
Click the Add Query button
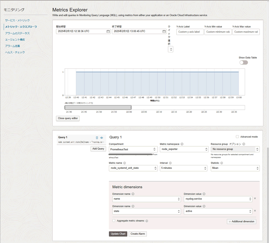pos(98,149)
